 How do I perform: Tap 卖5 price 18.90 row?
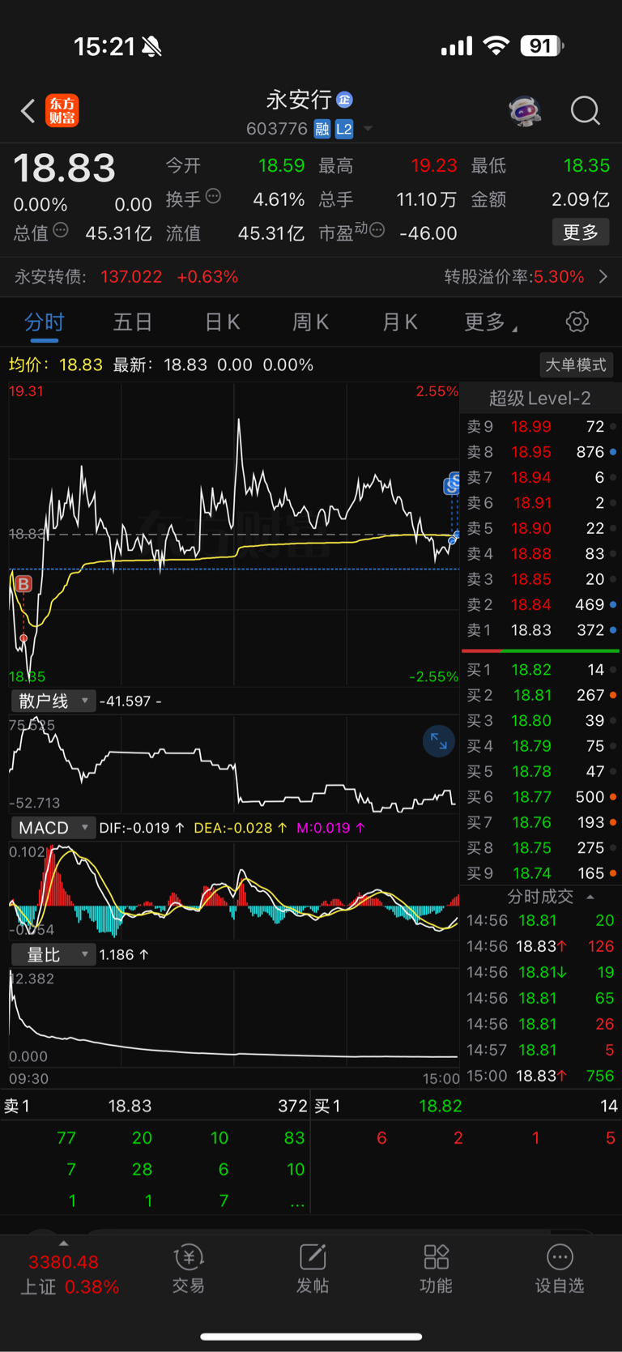[540, 528]
